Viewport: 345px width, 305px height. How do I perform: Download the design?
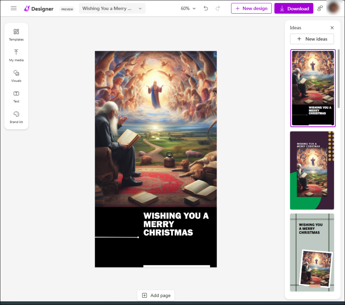[x=294, y=8]
